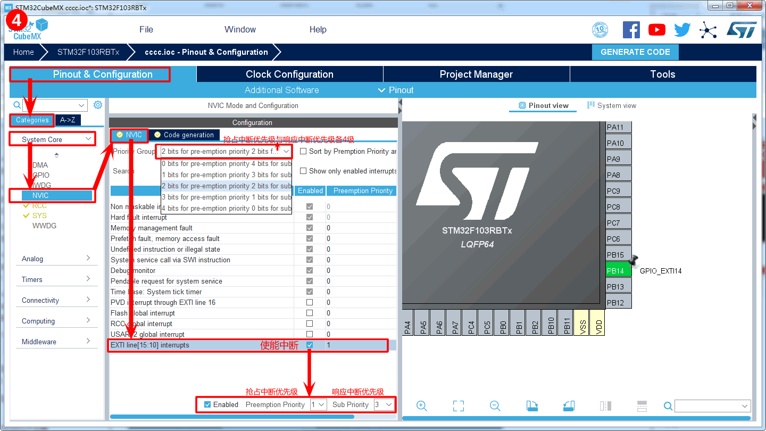
Task: Switch to Clock Configuration tab
Action: pos(289,74)
